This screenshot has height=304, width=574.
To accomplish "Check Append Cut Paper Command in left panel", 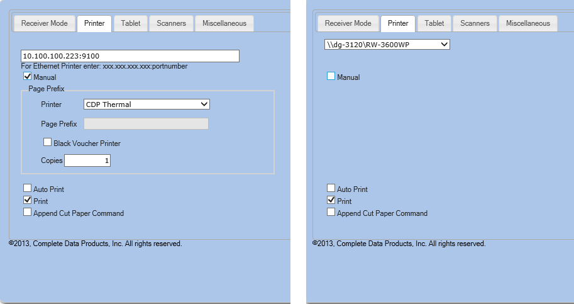I will [28, 213].
